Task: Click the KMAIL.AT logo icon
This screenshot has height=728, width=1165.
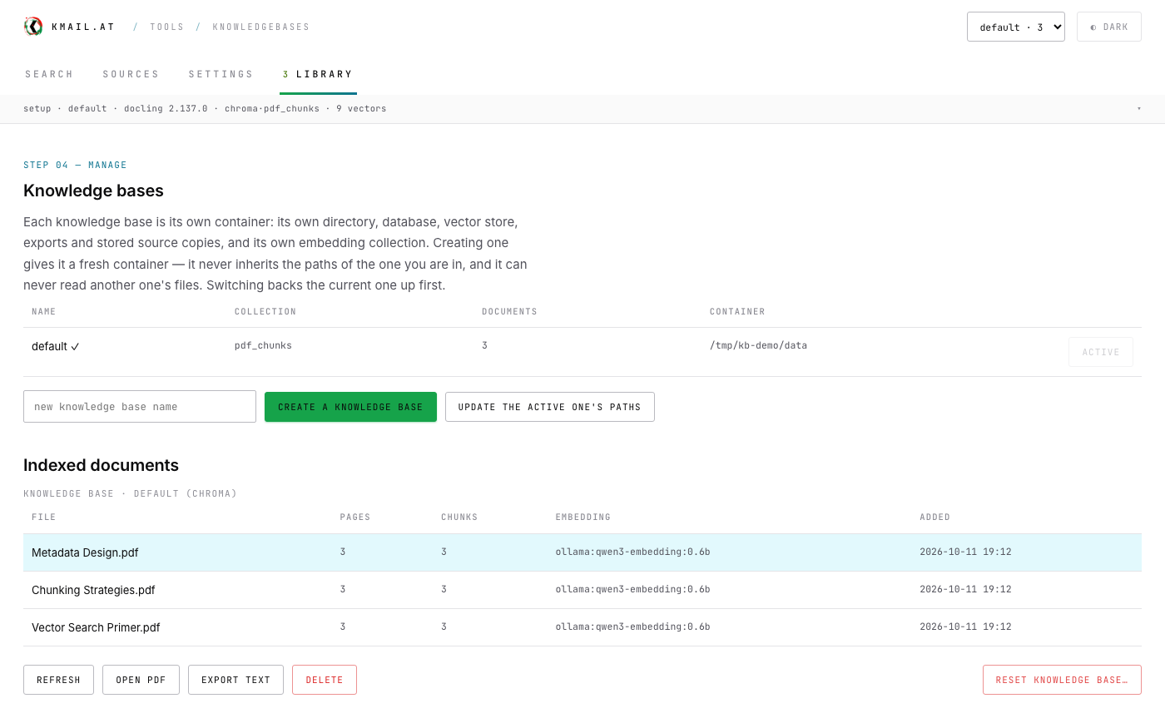Action: [x=33, y=27]
